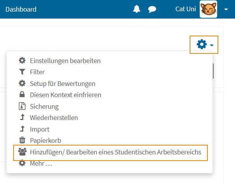235x185 pixels.
Task: Click the trash can Papierkorb icon
Action: point(22,140)
